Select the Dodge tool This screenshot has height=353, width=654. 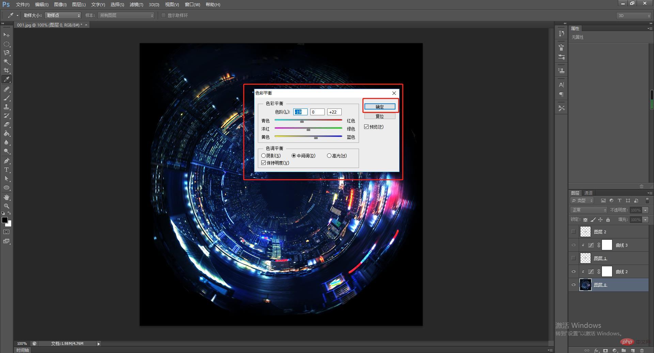pyautogui.click(x=6, y=151)
